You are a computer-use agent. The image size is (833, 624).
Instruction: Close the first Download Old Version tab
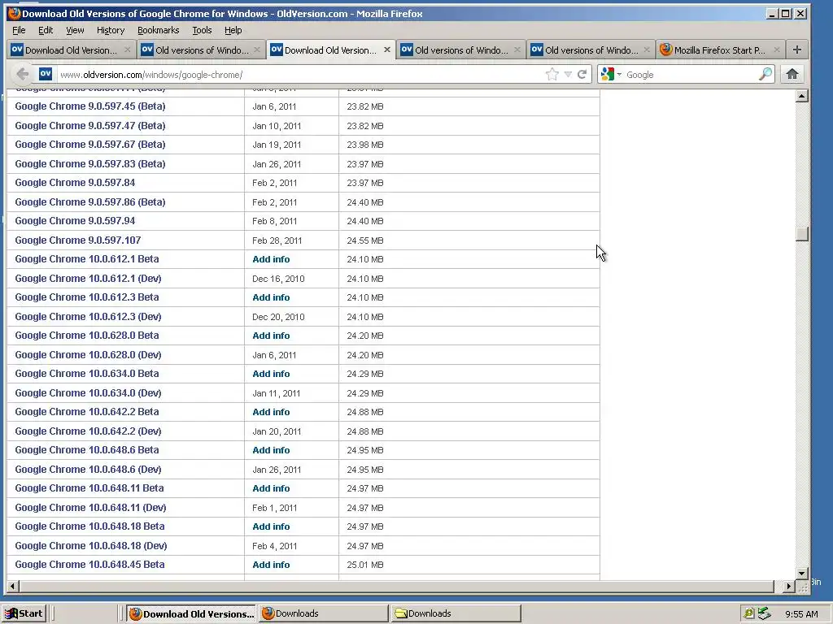coord(127,50)
